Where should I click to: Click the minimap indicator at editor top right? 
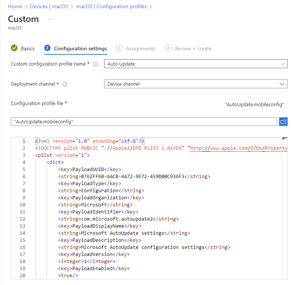point(284,138)
